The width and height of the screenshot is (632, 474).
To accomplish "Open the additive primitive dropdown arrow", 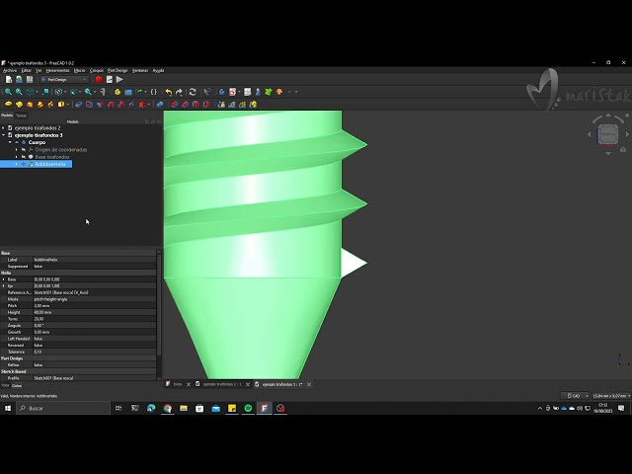I will pyautogui.click(x=68, y=105).
